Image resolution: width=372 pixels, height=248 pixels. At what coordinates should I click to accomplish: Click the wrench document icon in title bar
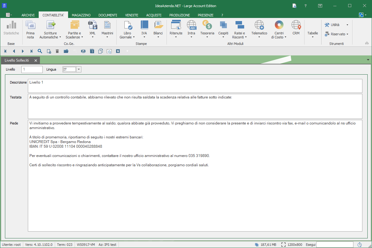294,6
